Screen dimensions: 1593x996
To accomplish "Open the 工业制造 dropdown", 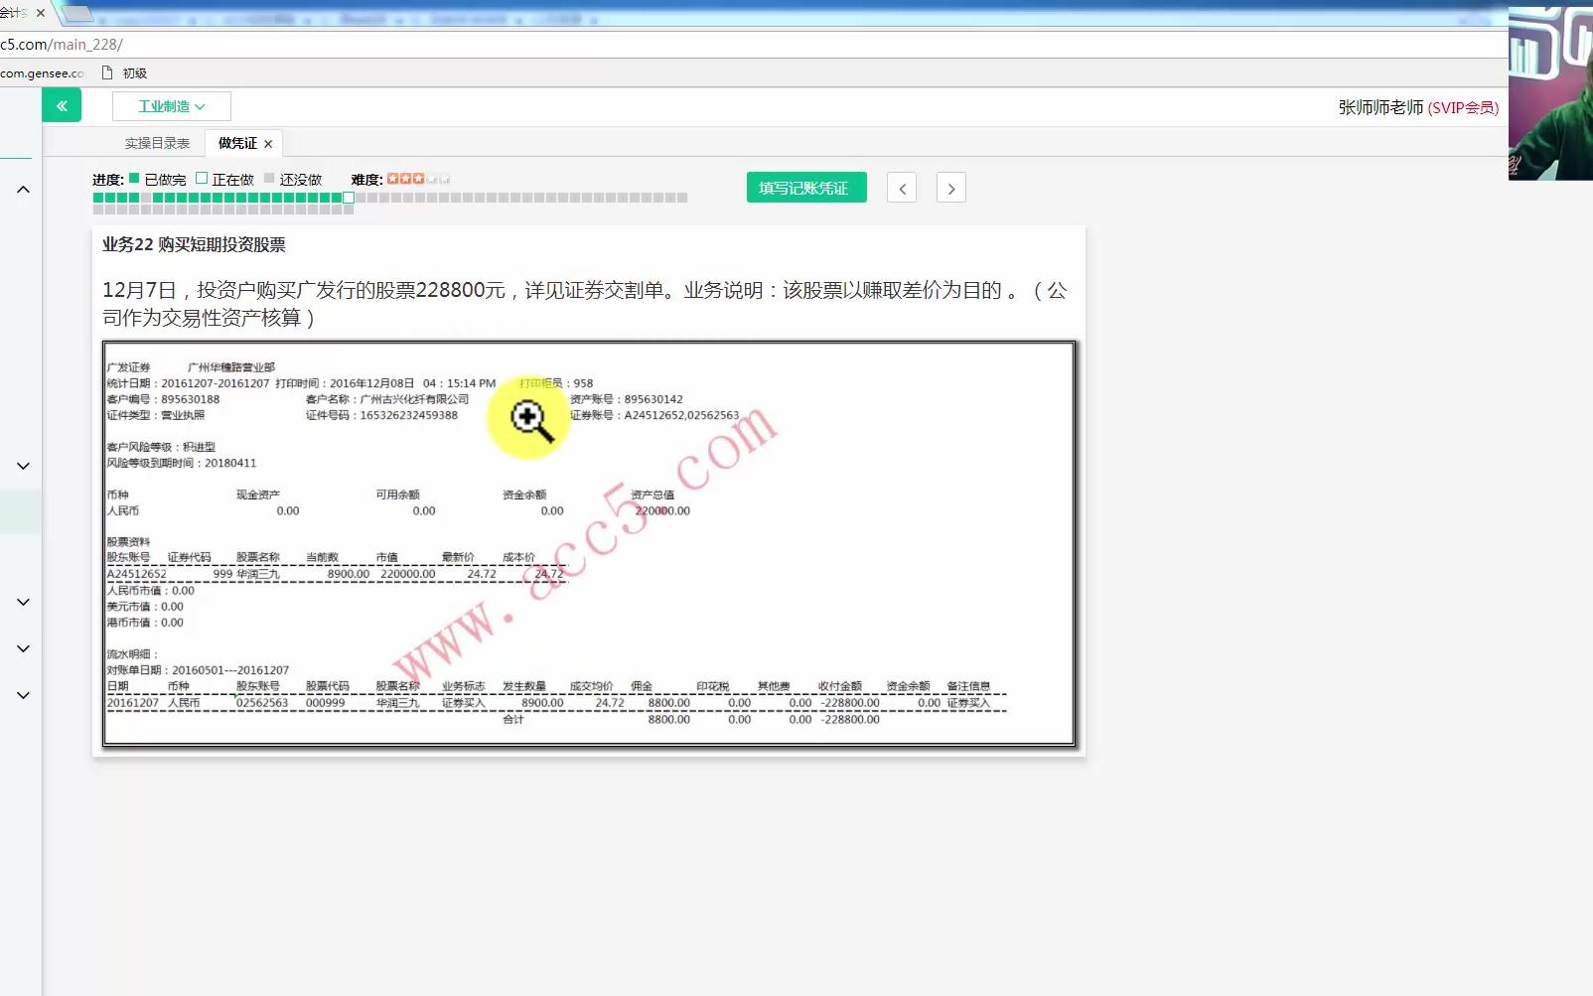I will 171,105.
